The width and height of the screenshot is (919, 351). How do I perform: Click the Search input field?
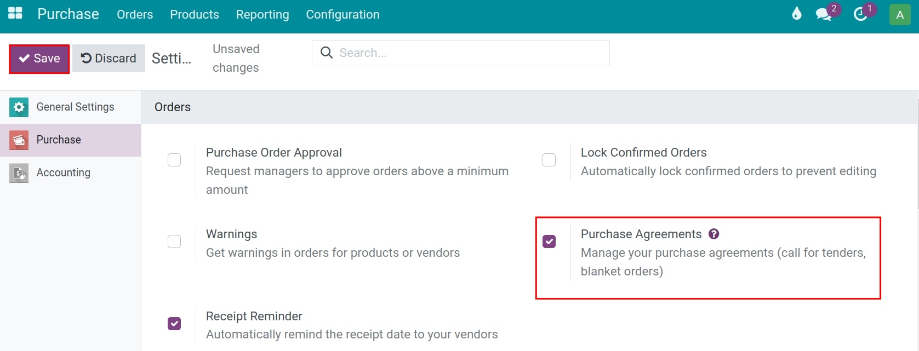[461, 53]
